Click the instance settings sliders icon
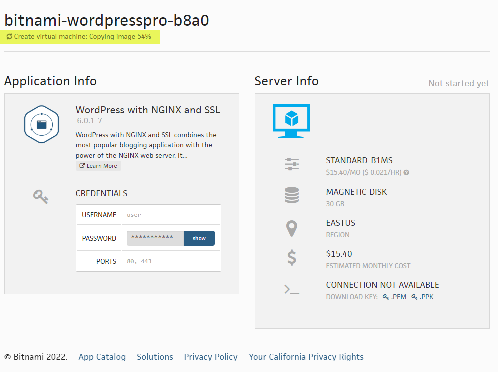The image size is (498, 372). pos(292,163)
